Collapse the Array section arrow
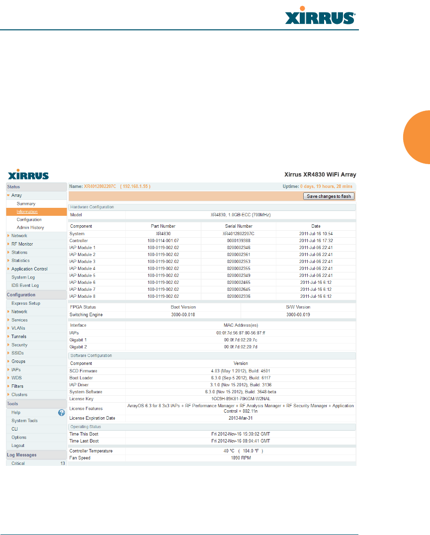The height and width of the screenshot is (535, 430). [8, 195]
